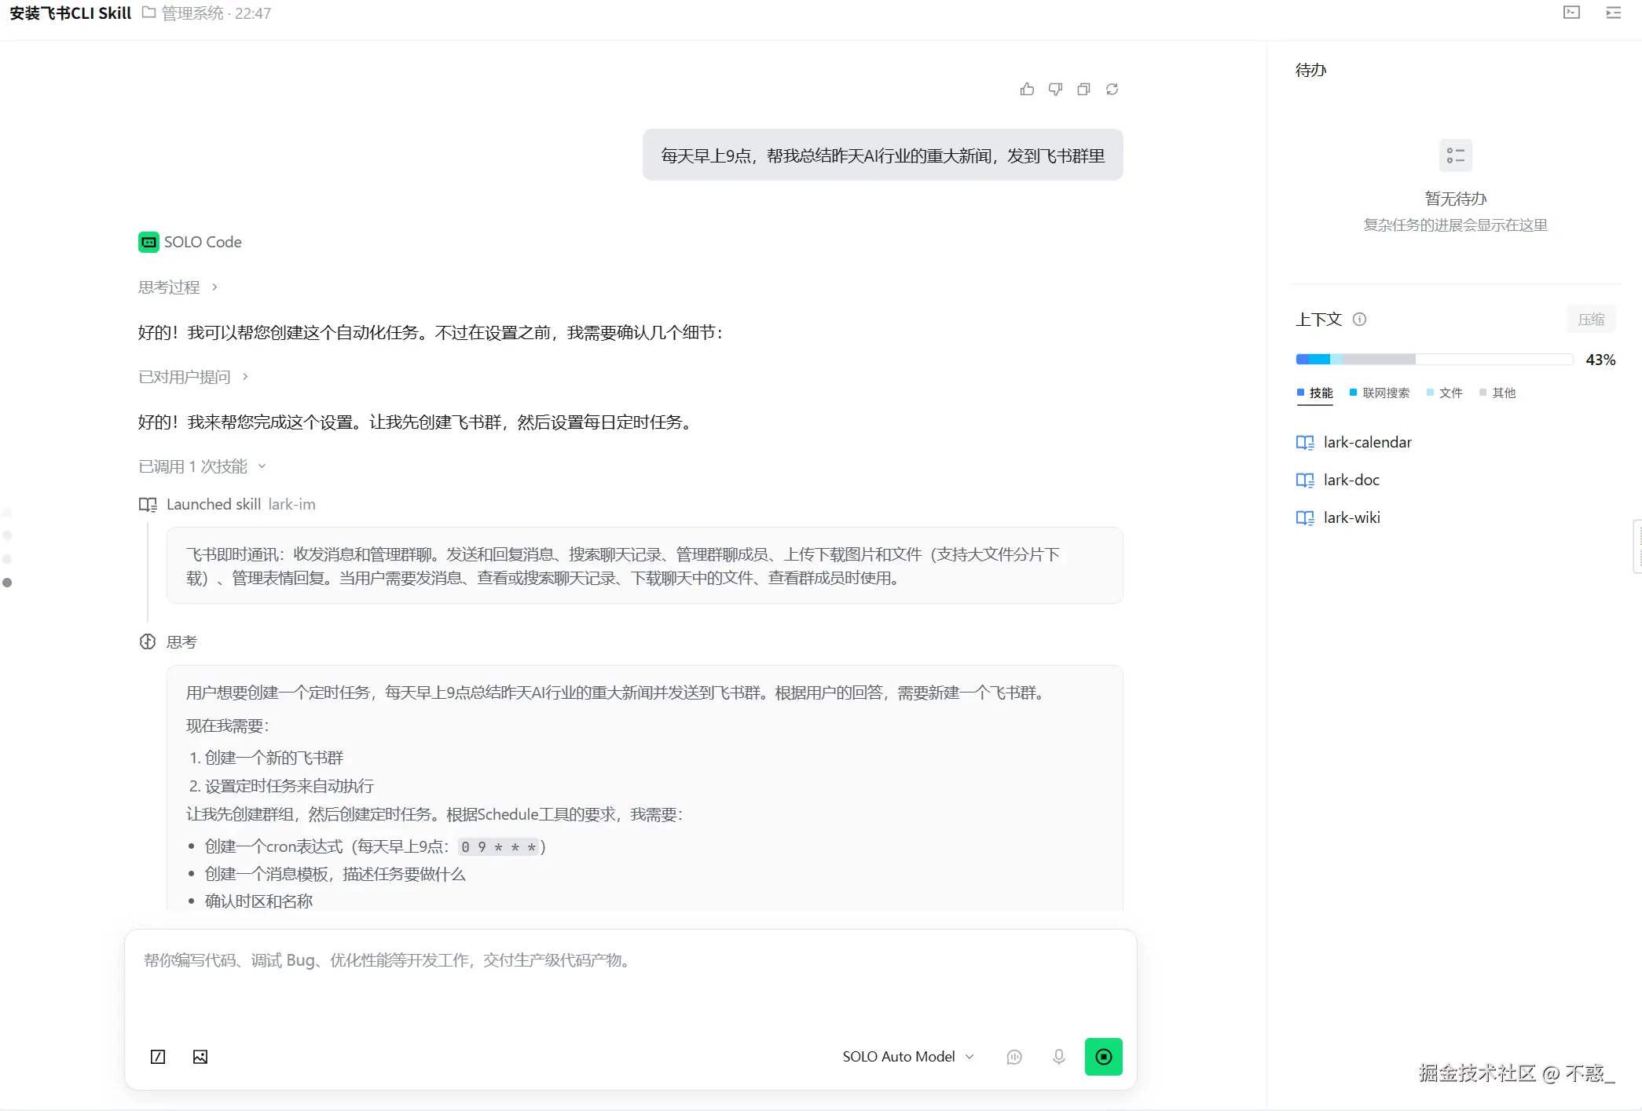Collapse the 已调用 1 次技能 section
1642x1111 pixels.
tap(203, 466)
